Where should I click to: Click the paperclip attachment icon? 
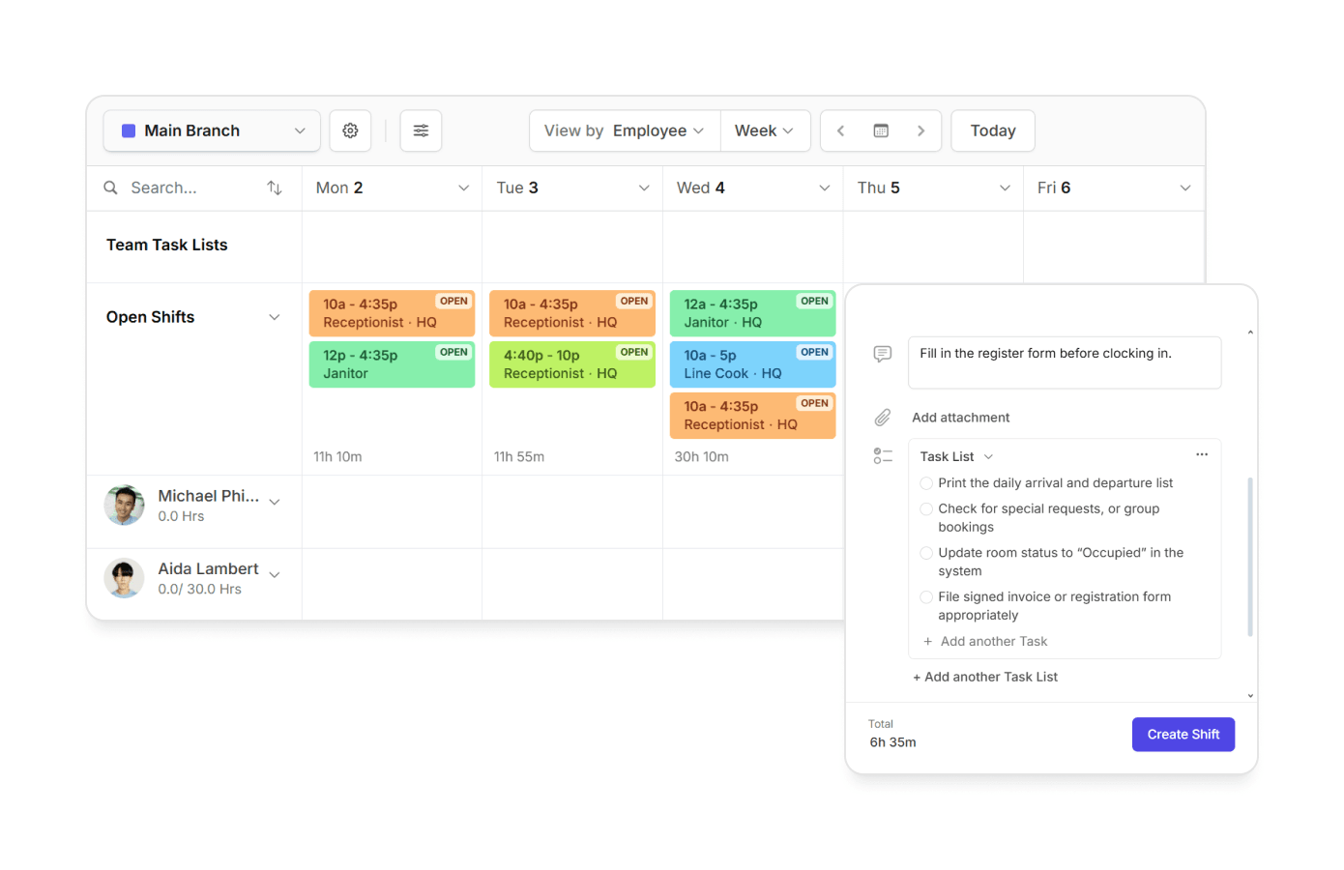[882, 418]
